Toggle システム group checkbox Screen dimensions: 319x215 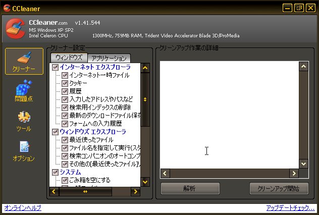point(55,172)
